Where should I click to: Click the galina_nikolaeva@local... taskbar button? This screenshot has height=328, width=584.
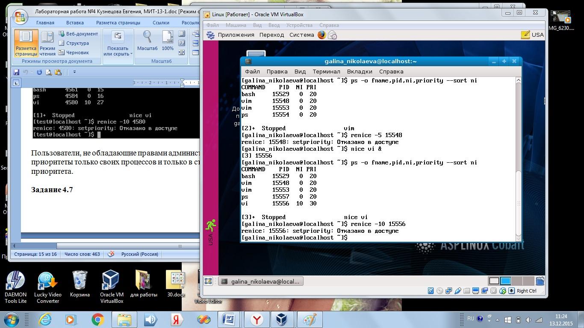[261, 281]
